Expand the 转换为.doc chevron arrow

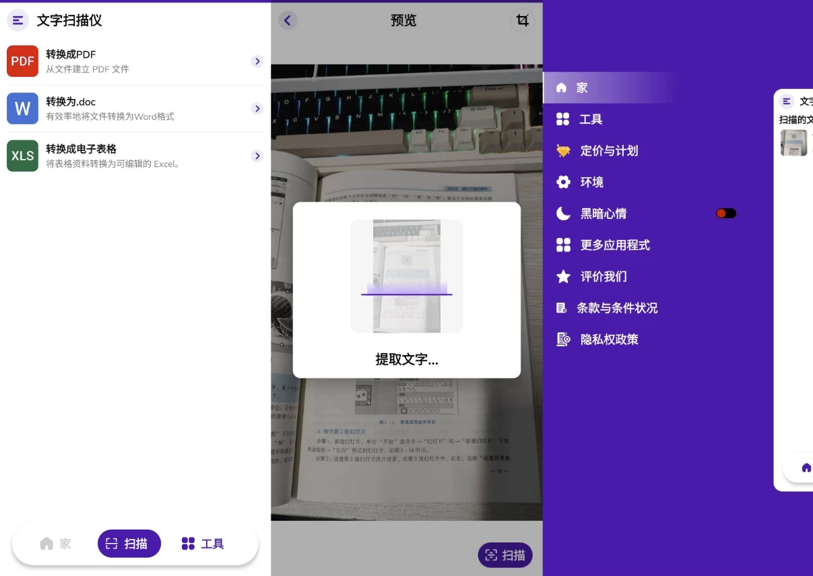pos(257,108)
